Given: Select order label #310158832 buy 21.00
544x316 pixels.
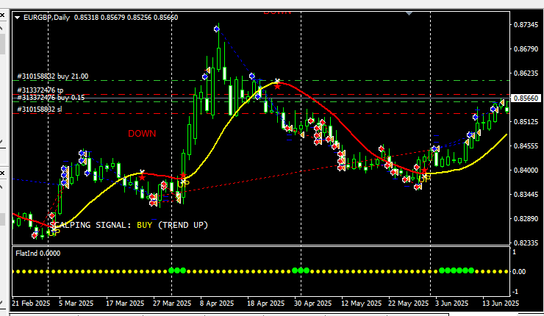Looking at the screenshot, I should pyautogui.click(x=53, y=76).
